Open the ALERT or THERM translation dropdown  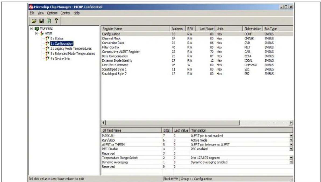click(291, 145)
